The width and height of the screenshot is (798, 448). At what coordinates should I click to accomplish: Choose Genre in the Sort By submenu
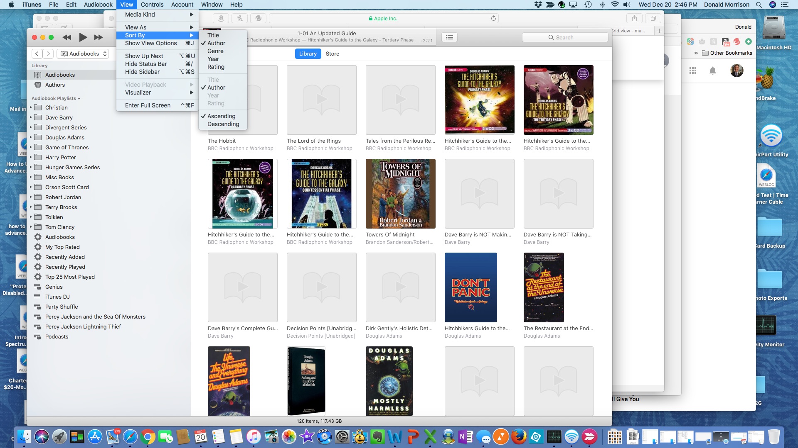[215, 51]
